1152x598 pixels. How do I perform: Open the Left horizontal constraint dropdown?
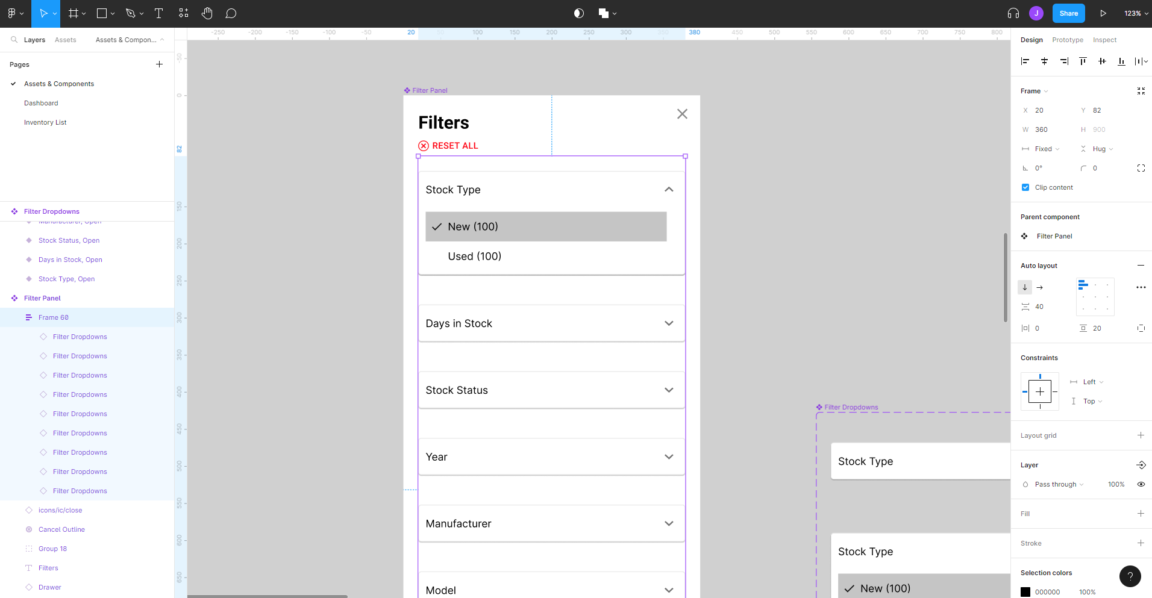(x=1093, y=382)
